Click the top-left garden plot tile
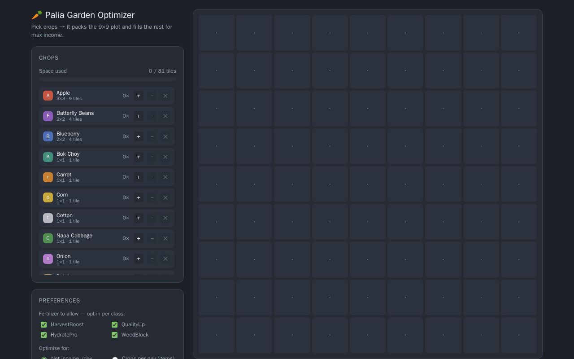574x359 pixels. (x=217, y=33)
